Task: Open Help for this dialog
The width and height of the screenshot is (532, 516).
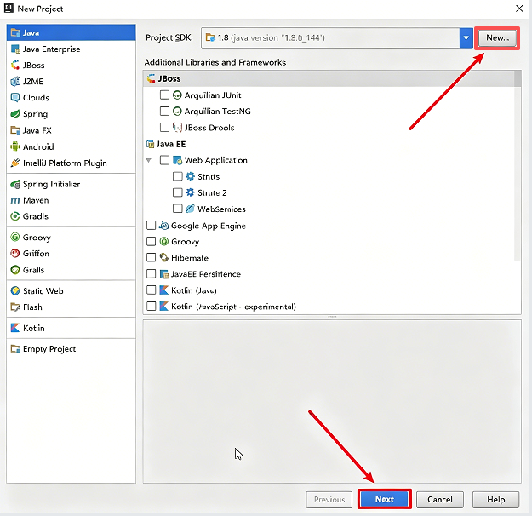Action: pos(495,499)
